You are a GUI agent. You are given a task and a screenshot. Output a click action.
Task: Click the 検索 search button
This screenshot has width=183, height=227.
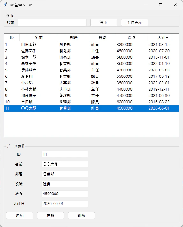[x=104, y=23]
